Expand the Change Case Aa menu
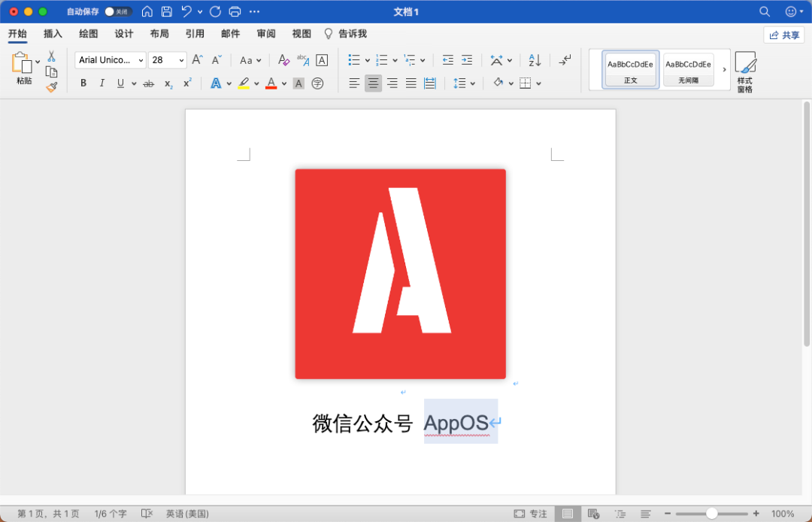This screenshot has width=812, height=522. tap(251, 60)
